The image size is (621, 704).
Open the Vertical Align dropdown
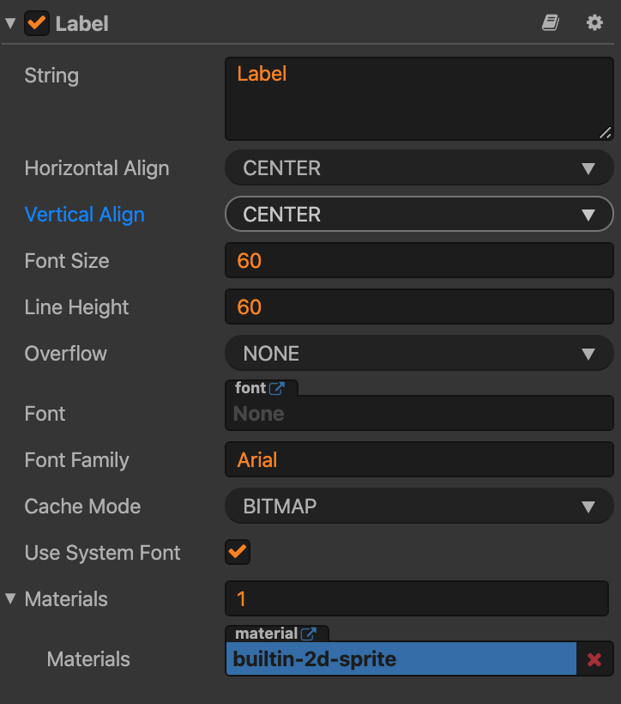click(419, 215)
